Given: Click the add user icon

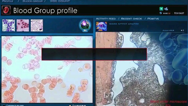Looking at the screenshot, I should point(166,9).
